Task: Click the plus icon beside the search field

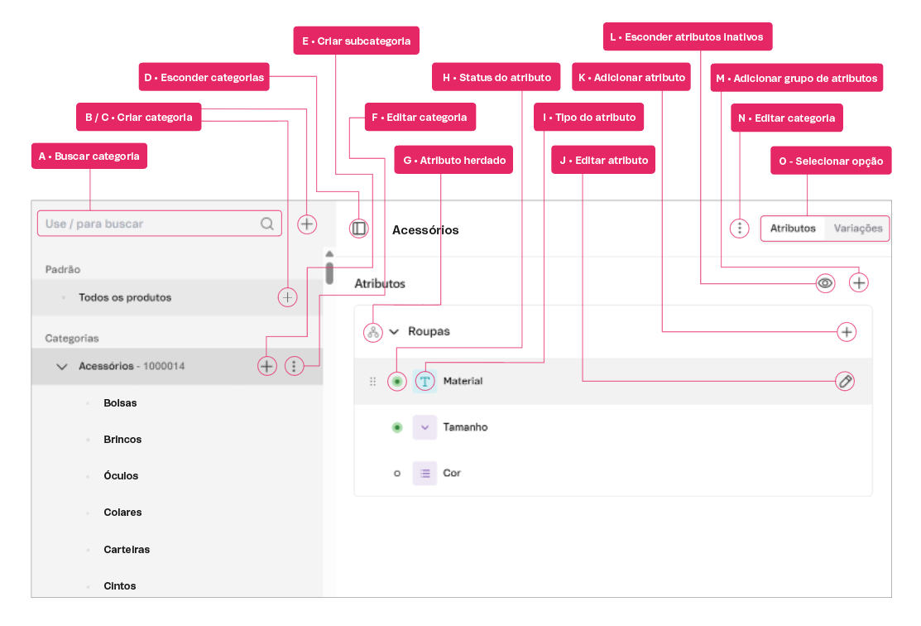Action: [307, 224]
